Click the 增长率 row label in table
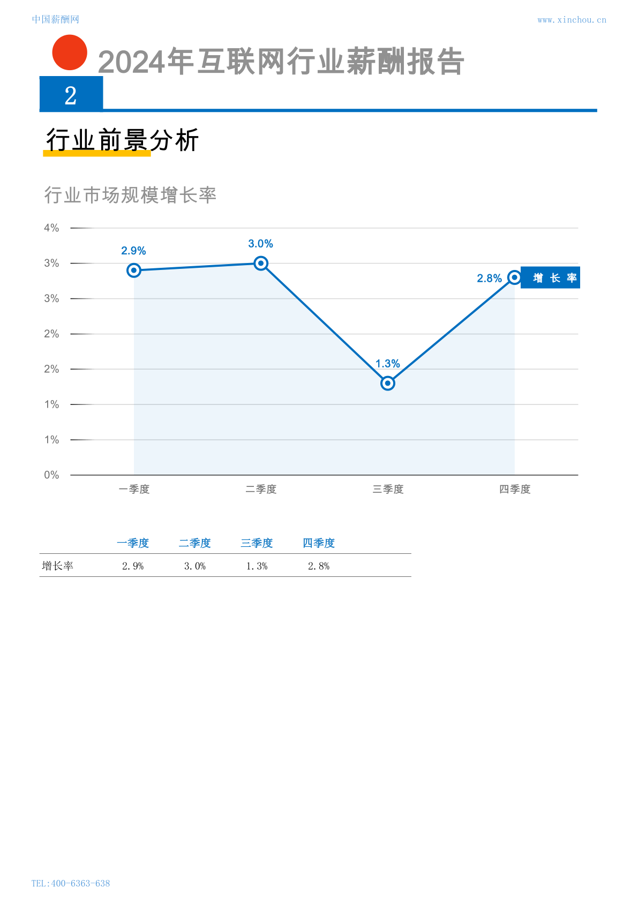The height and width of the screenshot is (902, 638). pyautogui.click(x=58, y=566)
